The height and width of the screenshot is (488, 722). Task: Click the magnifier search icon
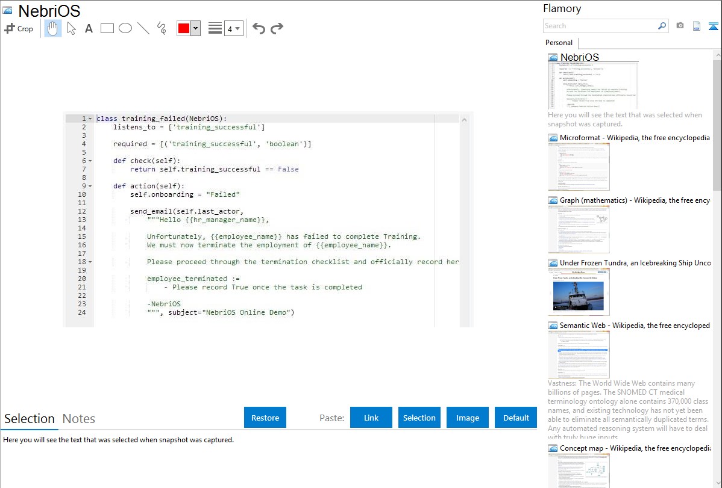pos(662,26)
